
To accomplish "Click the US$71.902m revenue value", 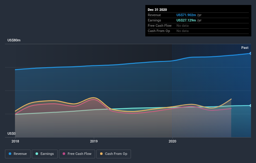I will click(186, 15).
